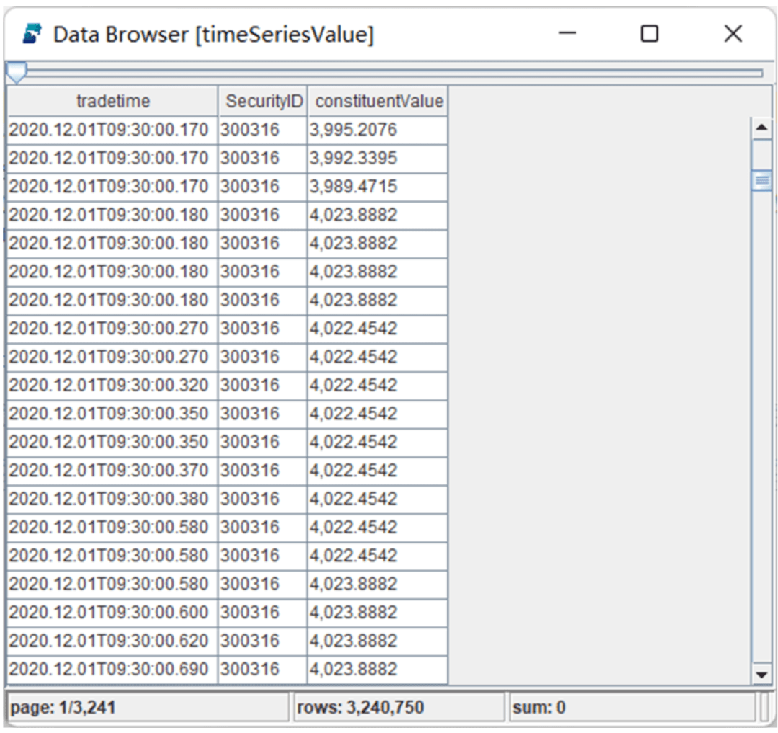Select tradetime cell ending 00.370

pos(112,471)
